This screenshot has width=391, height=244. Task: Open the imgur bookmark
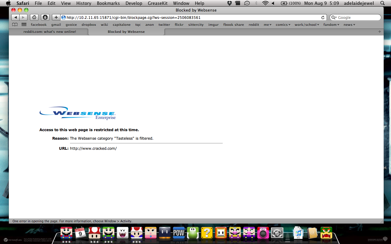214,25
